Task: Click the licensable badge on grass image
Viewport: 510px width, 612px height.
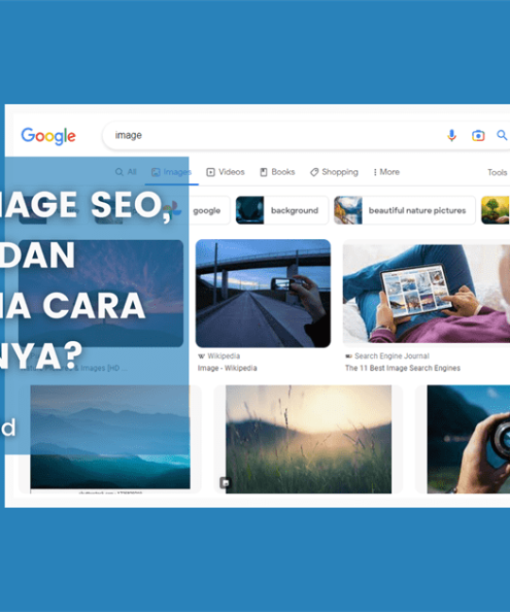Action: [x=225, y=483]
